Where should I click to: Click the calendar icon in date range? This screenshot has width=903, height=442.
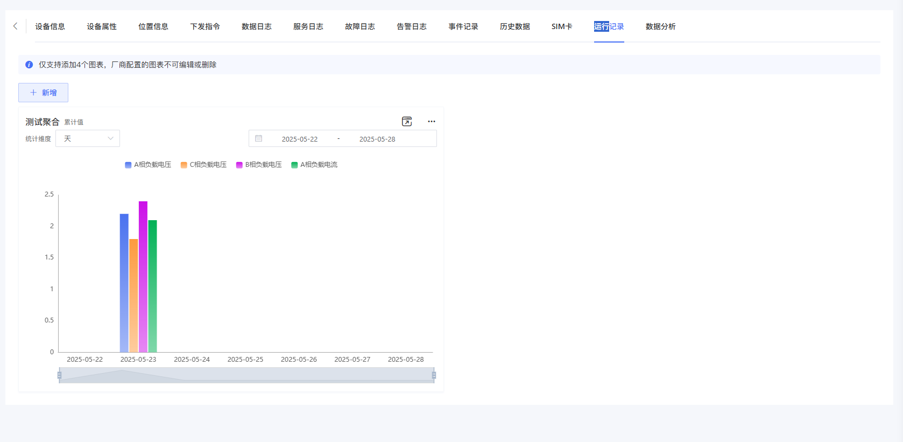pos(259,139)
